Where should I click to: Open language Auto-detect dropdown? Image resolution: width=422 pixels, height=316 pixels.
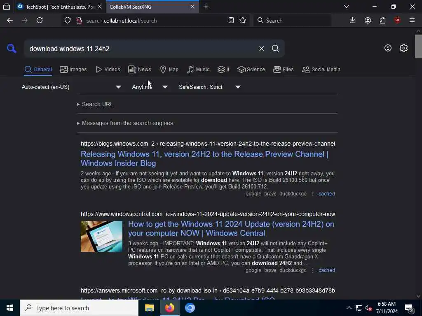[71, 87]
